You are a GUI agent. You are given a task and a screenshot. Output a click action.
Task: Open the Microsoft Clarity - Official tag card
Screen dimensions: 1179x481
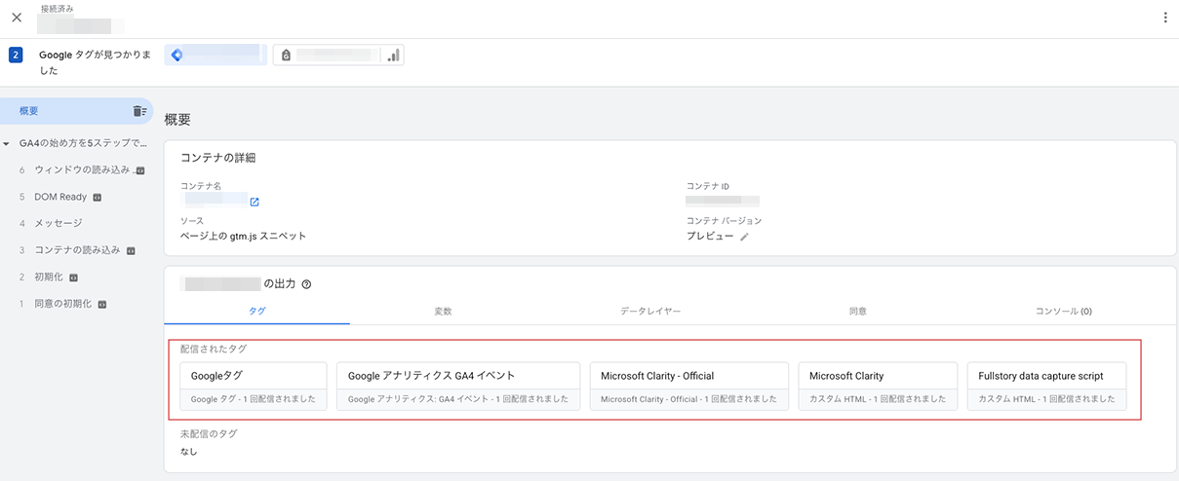pyautogui.click(x=689, y=387)
